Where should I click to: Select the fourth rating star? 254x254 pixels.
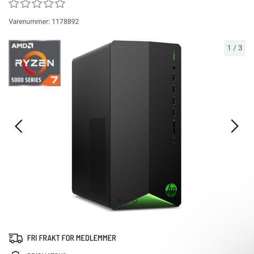point(49,4)
